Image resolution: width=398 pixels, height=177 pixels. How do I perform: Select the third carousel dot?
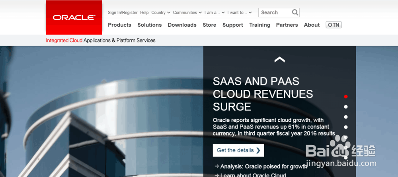pyautogui.click(x=346, y=117)
